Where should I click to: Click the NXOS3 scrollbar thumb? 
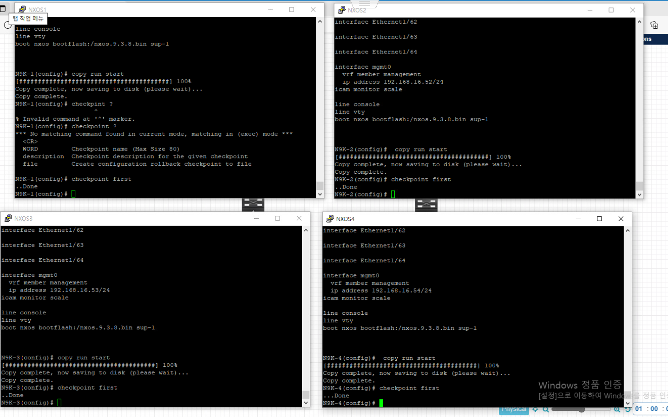point(306,395)
